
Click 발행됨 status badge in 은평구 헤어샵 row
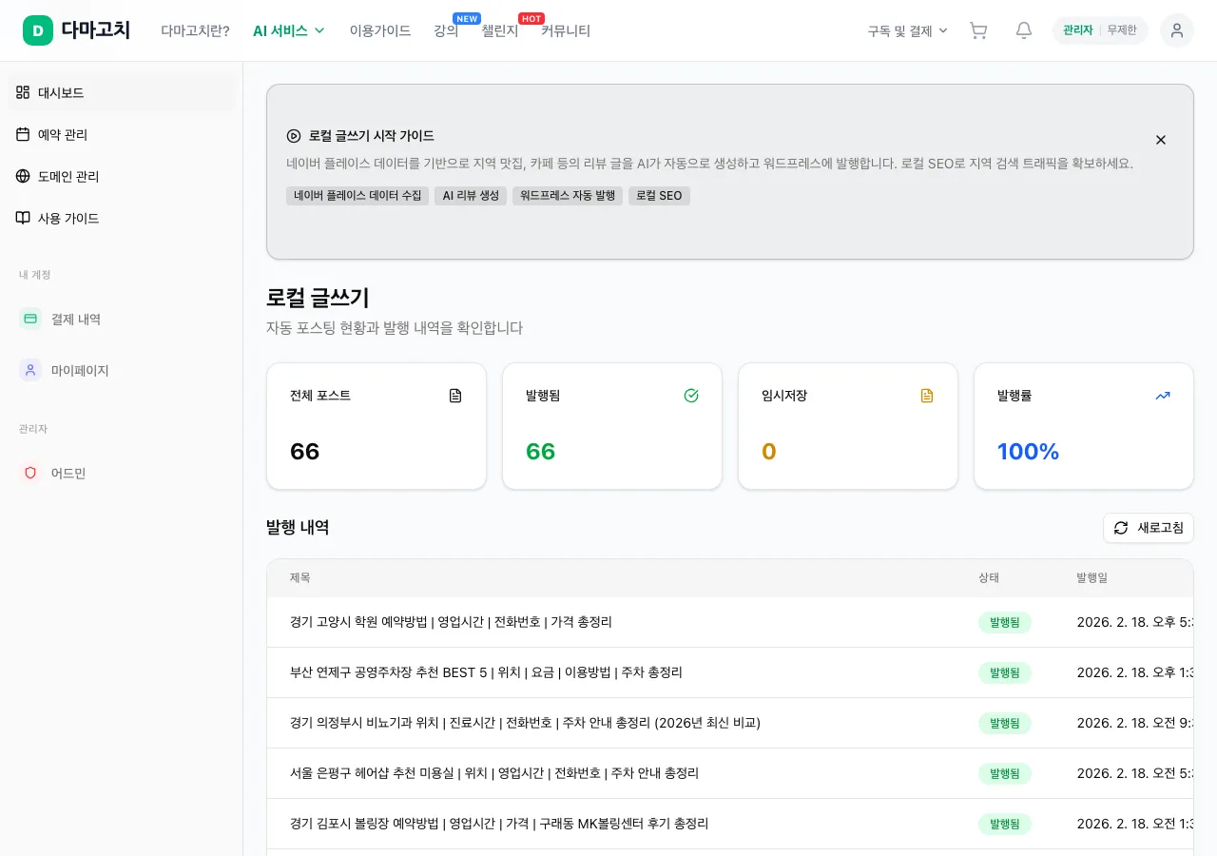(x=1005, y=773)
